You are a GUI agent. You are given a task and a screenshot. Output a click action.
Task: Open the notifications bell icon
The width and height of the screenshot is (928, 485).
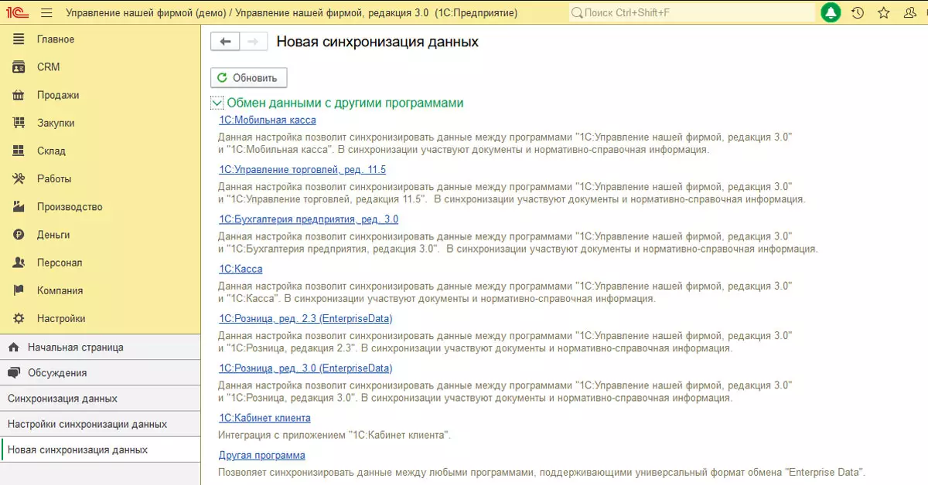(x=831, y=13)
